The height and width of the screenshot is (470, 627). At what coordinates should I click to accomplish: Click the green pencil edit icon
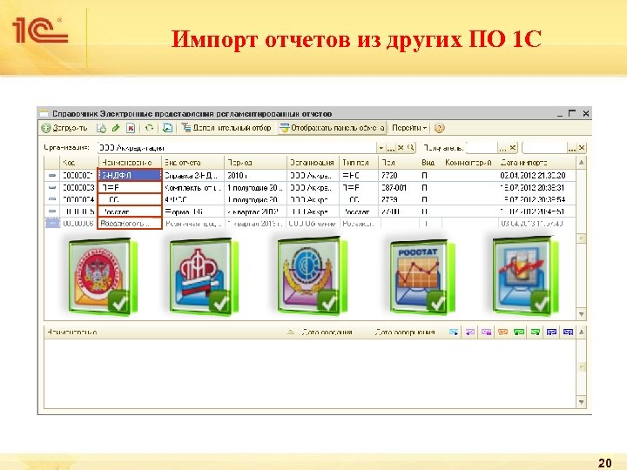(x=116, y=128)
